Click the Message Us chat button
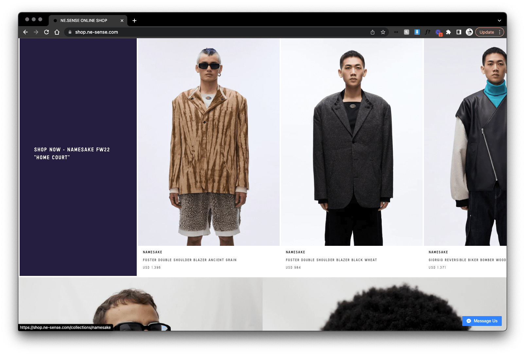 482,321
